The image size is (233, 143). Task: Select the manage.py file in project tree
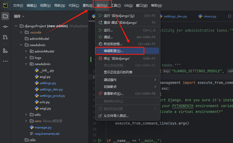pos(43,127)
